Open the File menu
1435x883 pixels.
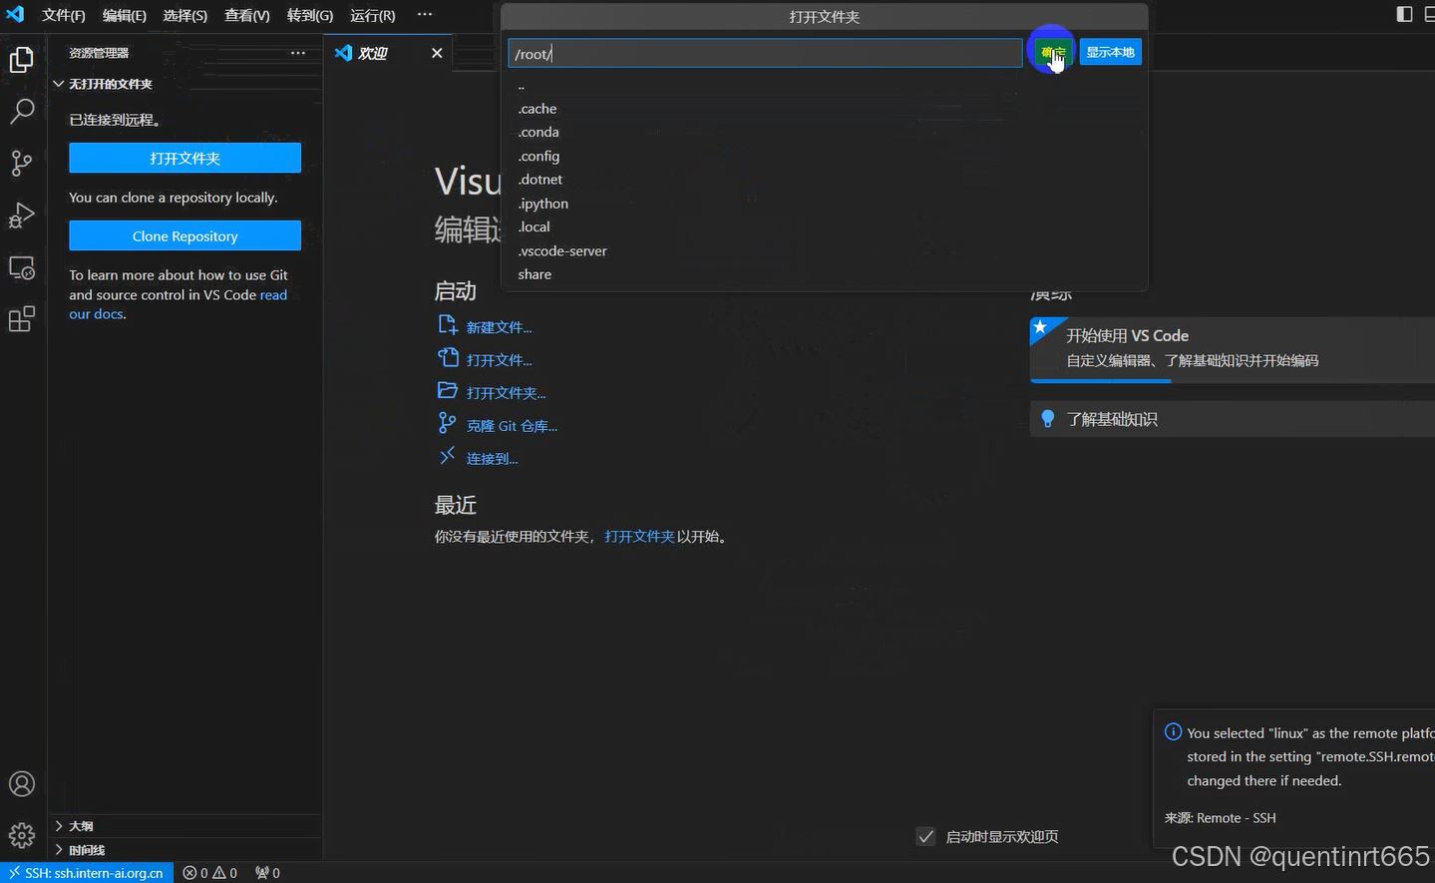point(63,15)
